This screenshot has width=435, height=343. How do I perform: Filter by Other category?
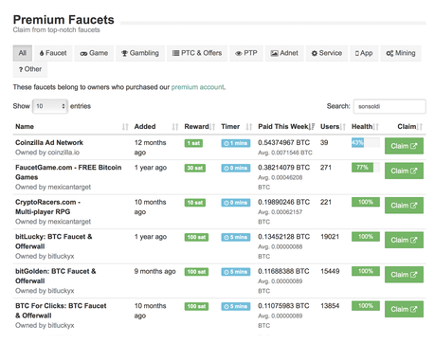pos(30,69)
